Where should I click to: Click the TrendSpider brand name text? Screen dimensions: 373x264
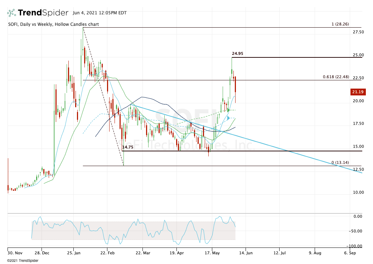click(43, 13)
